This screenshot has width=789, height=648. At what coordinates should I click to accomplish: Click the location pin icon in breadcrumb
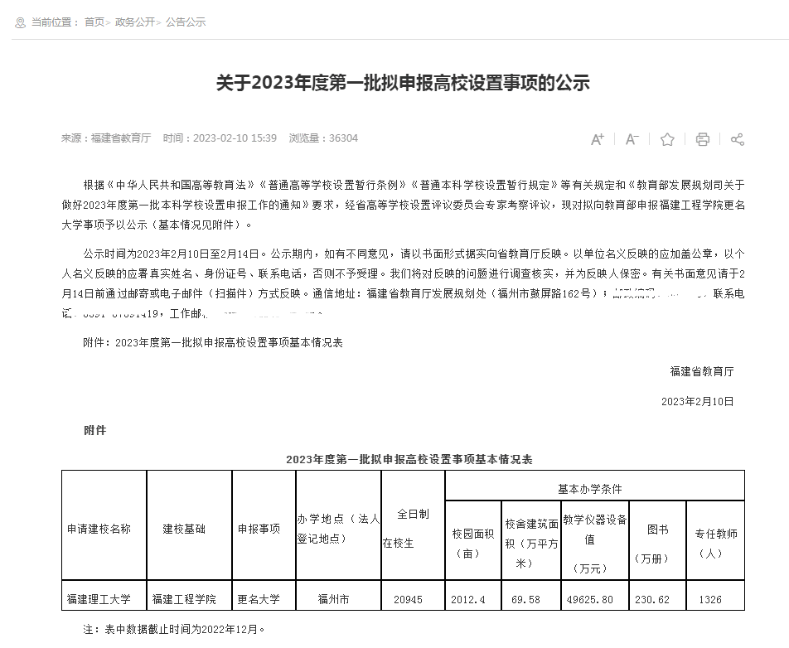[20, 22]
